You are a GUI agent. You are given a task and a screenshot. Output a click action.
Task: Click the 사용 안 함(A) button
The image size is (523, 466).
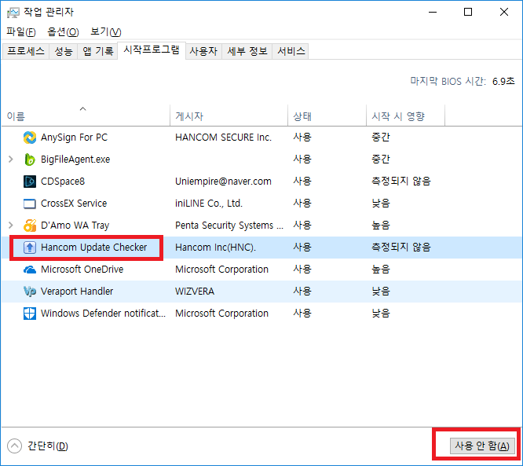(x=482, y=446)
